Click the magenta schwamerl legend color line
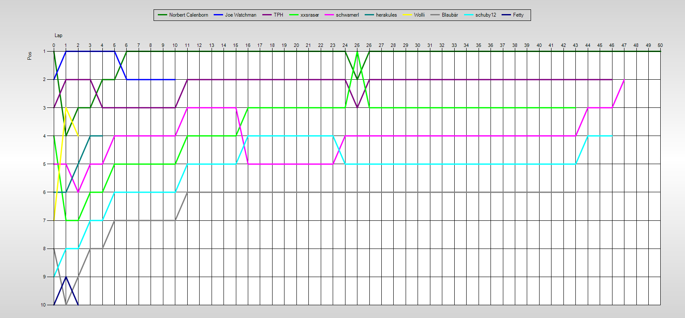Image resolution: width=685 pixels, height=318 pixels. tap(329, 15)
